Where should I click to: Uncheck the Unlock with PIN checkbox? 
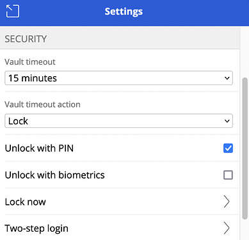tap(228, 148)
